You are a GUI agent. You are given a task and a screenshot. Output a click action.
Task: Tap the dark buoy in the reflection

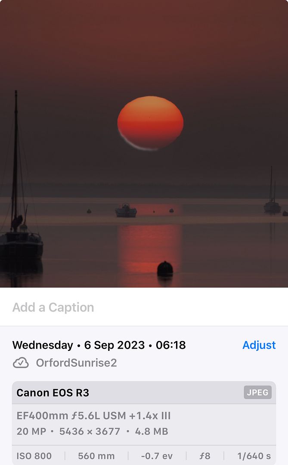tap(165, 269)
